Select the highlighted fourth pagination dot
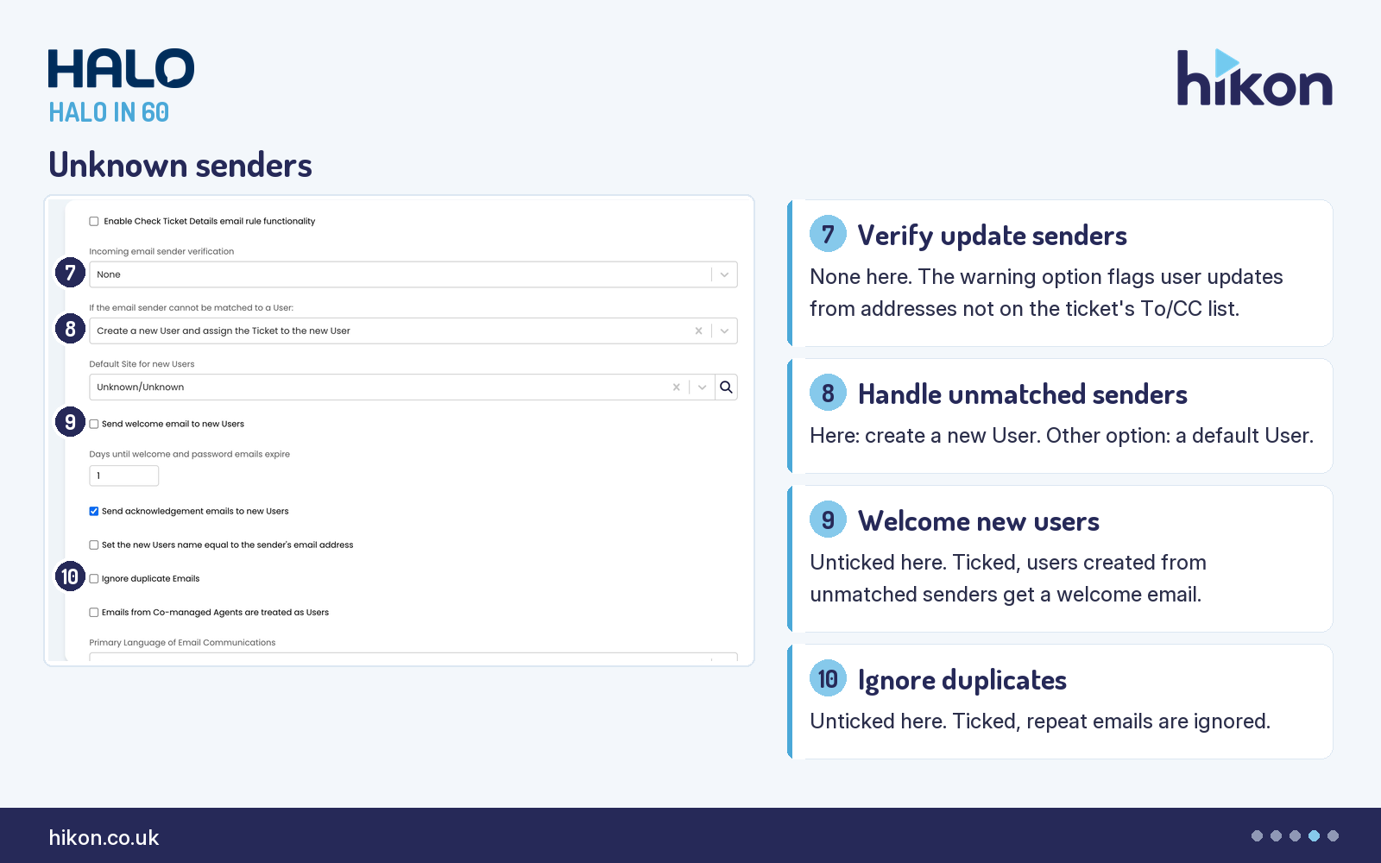The height and width of the screenshot is (863, 1381). click(1314, 835)
